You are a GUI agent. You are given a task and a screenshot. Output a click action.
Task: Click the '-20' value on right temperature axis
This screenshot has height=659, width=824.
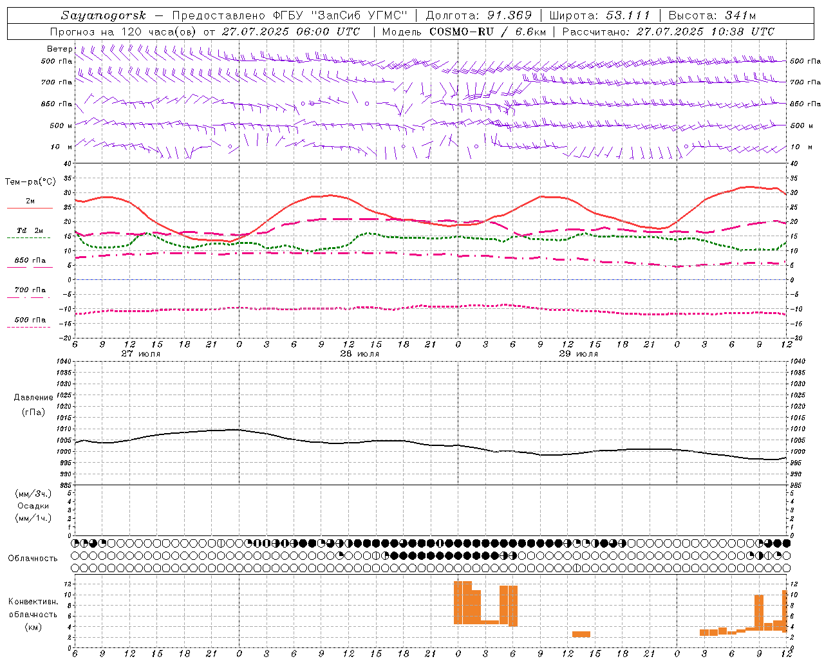795,338
